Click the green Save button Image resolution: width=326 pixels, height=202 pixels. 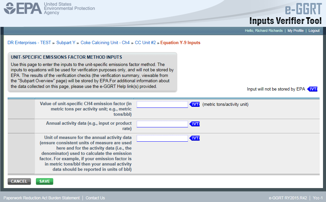point(45,181)
